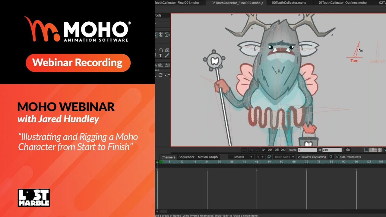Jump to the end of animation
This screenshot has height=217, width=386.
pyautogui.click(x=283, y=150)
